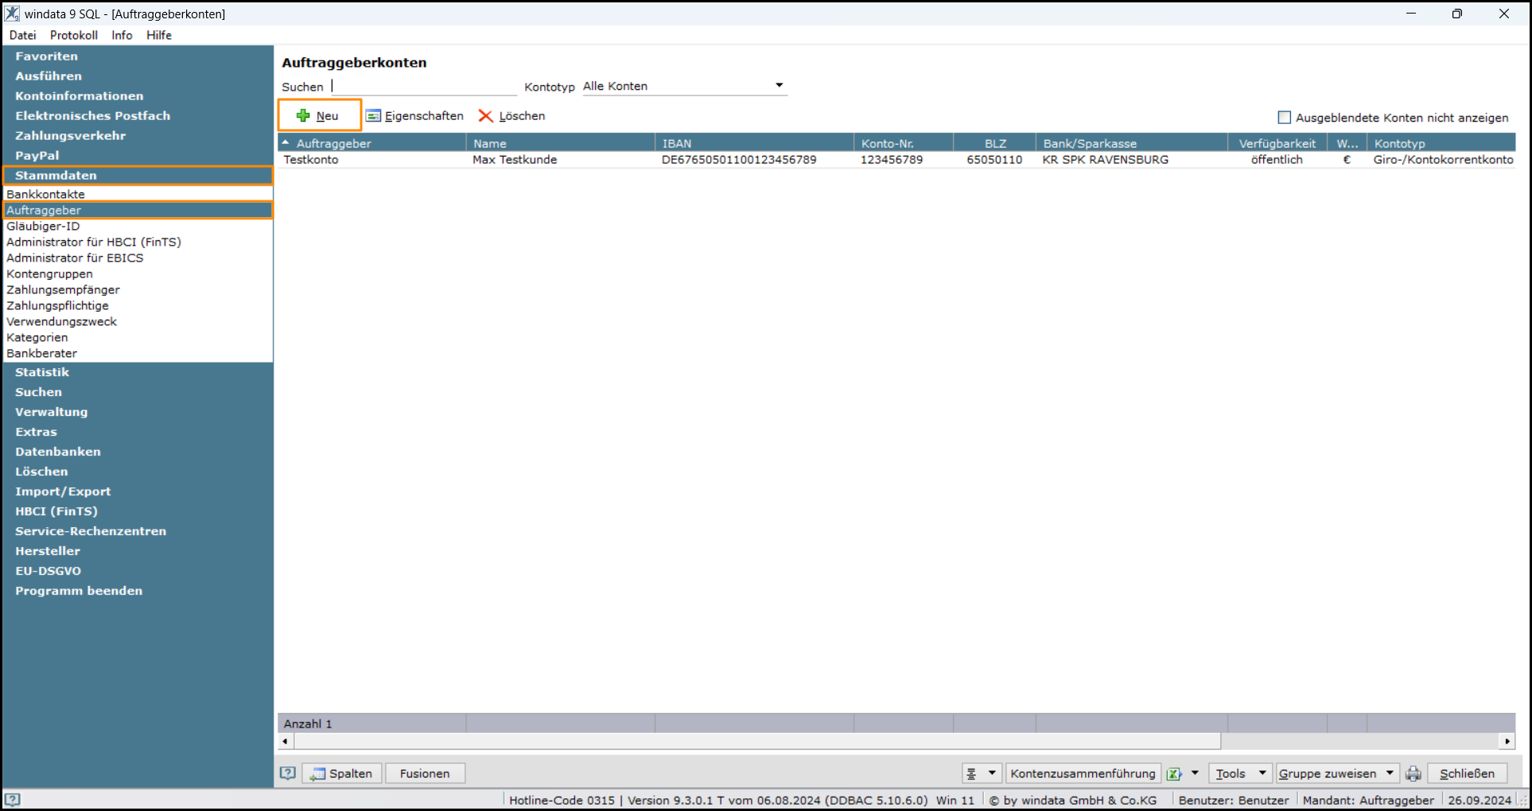Click into the Suchen input field
The image size is (1532, 811).
pyautogui.click(x=423, y=86)
